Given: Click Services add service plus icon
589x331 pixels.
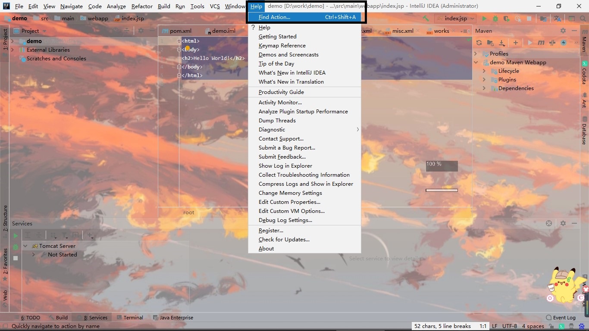Looking at the screenshot, I should 90,235.
